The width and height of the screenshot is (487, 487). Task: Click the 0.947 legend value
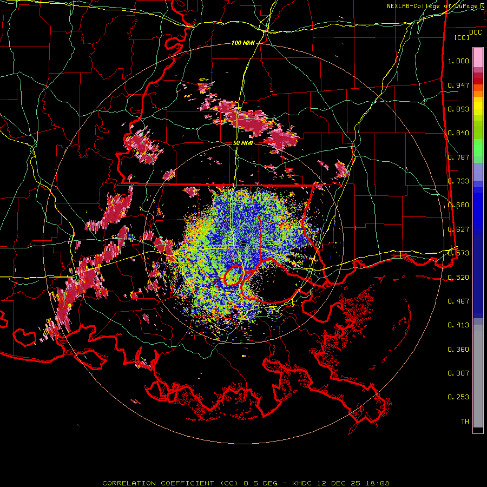[458, 85]
